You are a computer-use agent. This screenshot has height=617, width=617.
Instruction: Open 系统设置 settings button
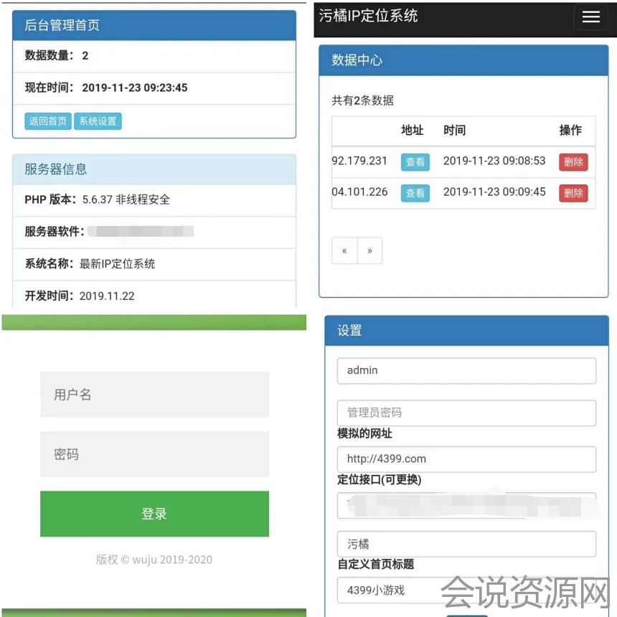coord(98,121)
